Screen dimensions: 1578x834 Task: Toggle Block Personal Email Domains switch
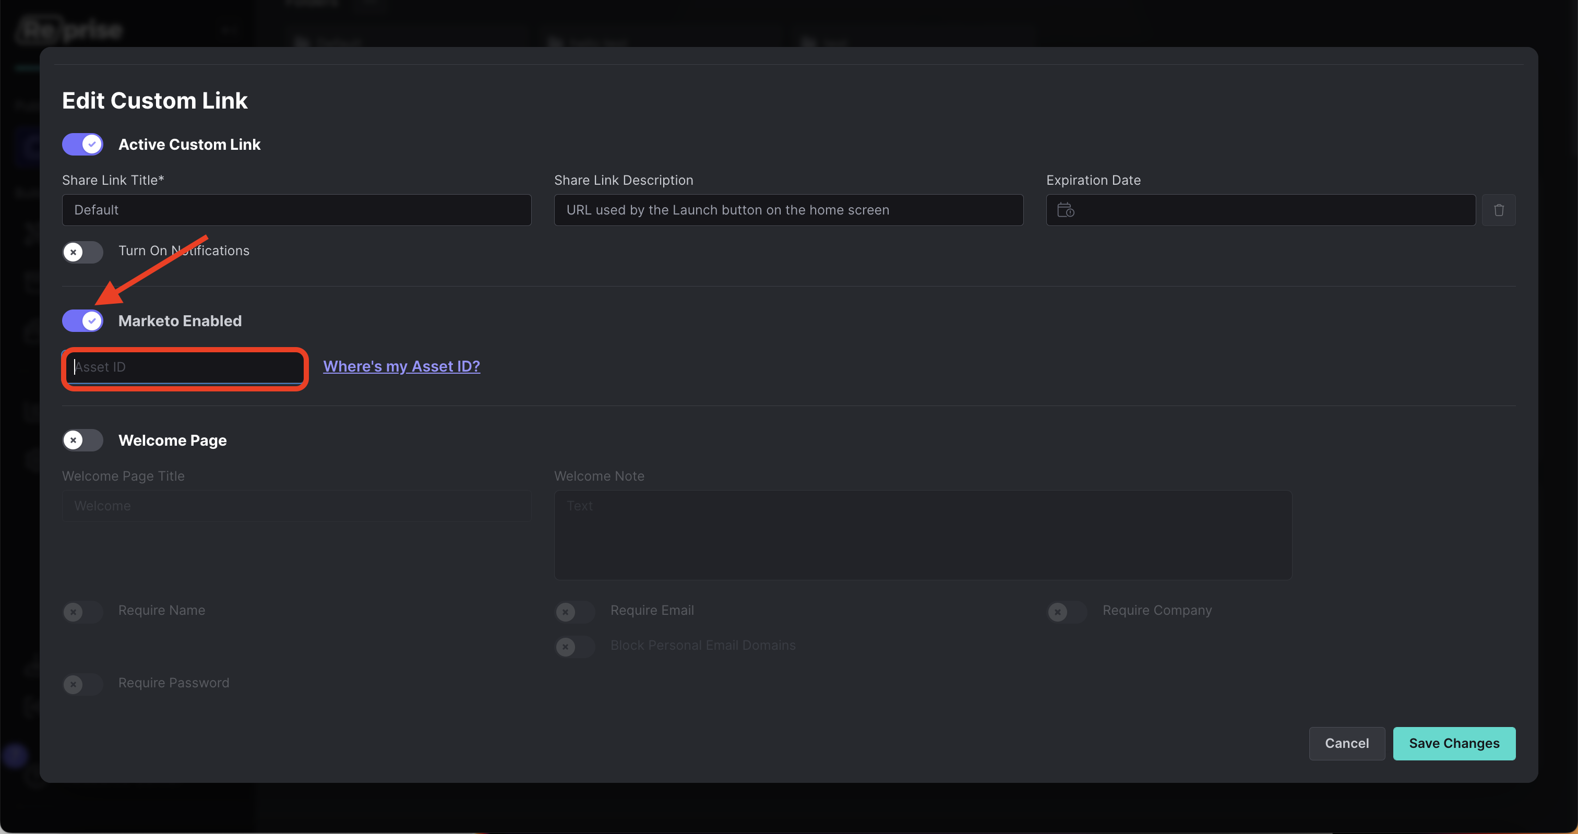[x=575, y=647]
